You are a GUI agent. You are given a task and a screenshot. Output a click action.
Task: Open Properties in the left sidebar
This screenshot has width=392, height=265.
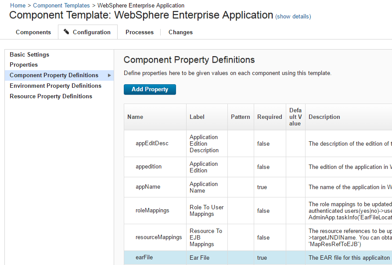[24, 65]
